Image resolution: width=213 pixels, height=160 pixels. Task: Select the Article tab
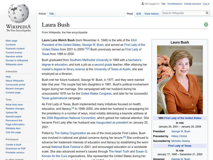point(42,13)
